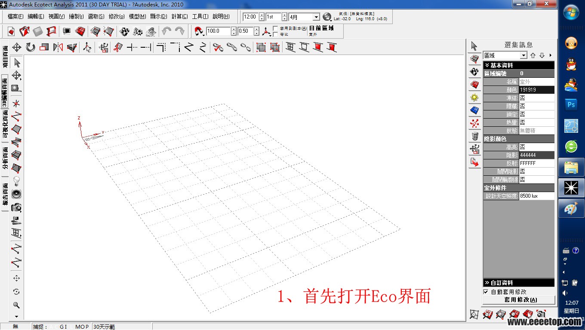Open the Paint palette taskbar icon
This screenshot has width=585, height=330.
point(571,209)
